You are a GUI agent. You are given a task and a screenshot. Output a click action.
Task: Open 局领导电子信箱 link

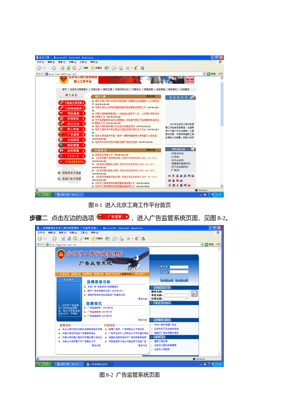click(71, 173)
